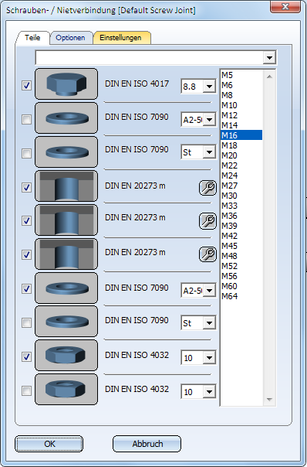The width and height of the screenshot is (307, 467).
Task: Open the 8.8 strength class dropdown
Action: pyautogui.click(x=209, y=87)
